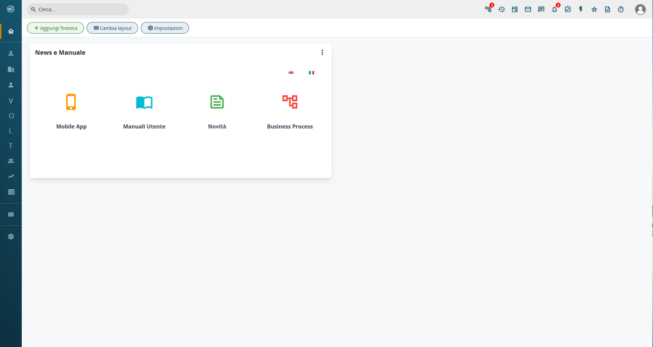Click the Aggiungi finestra button
Viewport: 653px width, 347px height.
[55, 28]
